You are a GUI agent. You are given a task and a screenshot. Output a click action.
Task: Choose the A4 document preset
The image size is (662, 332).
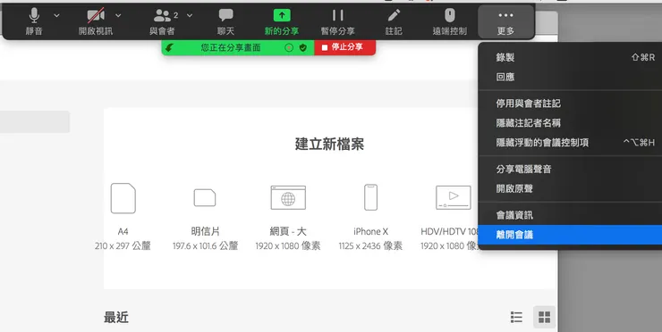123,216
